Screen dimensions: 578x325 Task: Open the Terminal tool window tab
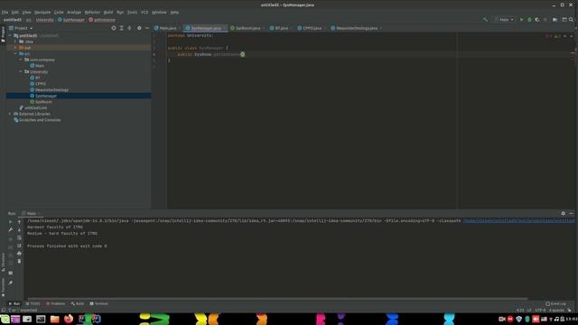click(x=98, y=303)
